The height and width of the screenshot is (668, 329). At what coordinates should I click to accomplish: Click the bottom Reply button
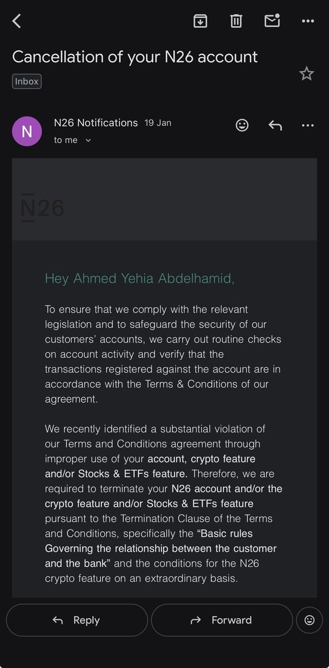click(x=77, y=620)
